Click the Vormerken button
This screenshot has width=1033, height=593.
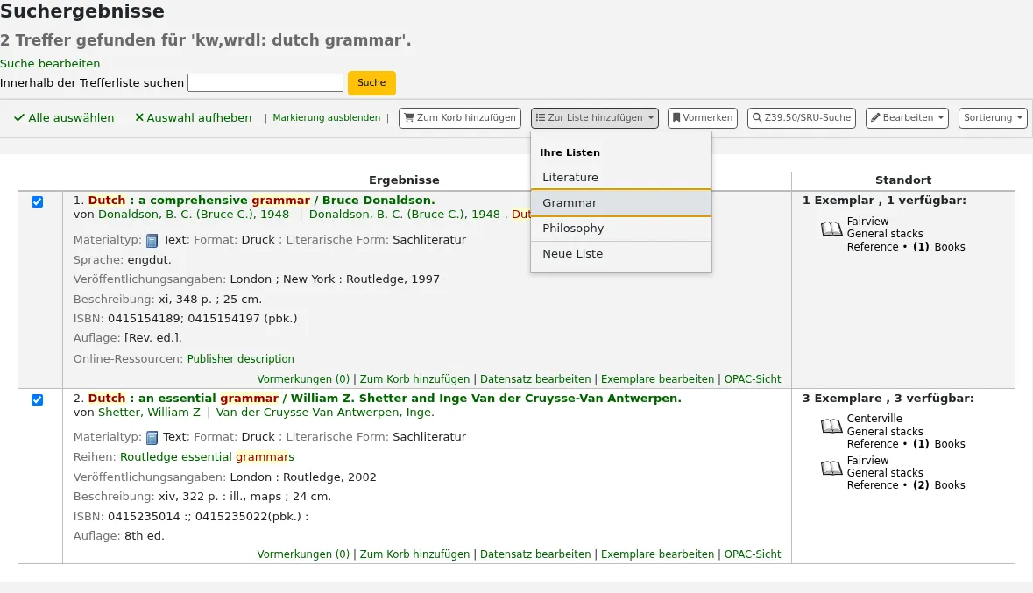tap(703, 118)
